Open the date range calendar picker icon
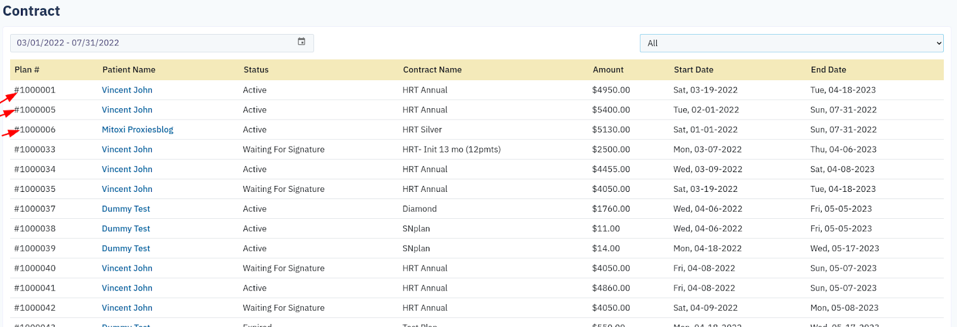Viewport: 957px width, 327px height. (x=301, y=42)
